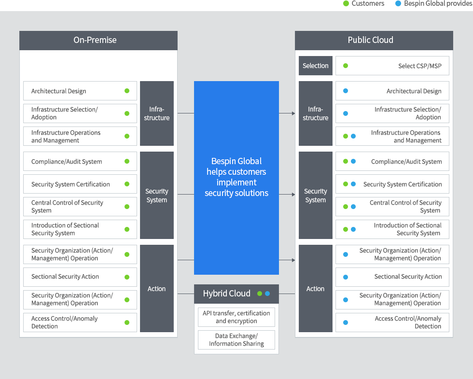Click 'Sectional Security Action' text in On-Premise
This screenshot has width=473, height=379.
[x=65, y=277]
